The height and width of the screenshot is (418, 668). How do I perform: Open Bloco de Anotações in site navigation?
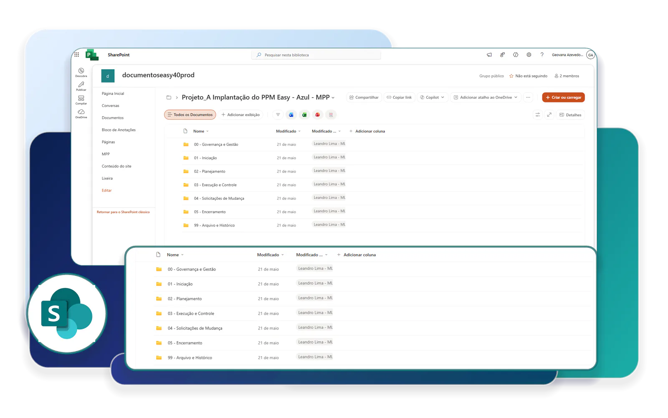(119, 130)
